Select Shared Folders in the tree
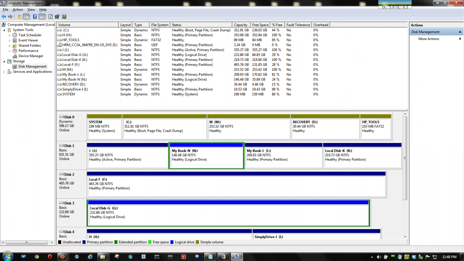Viewport: 464px width, 261px height. pos(30,46)
